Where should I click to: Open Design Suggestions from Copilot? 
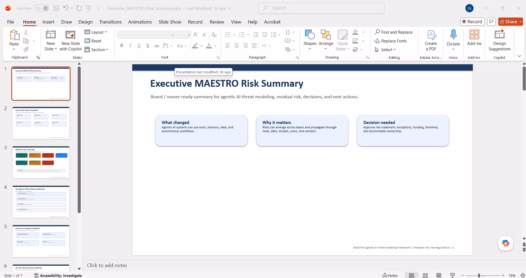(x=499, y=40)
